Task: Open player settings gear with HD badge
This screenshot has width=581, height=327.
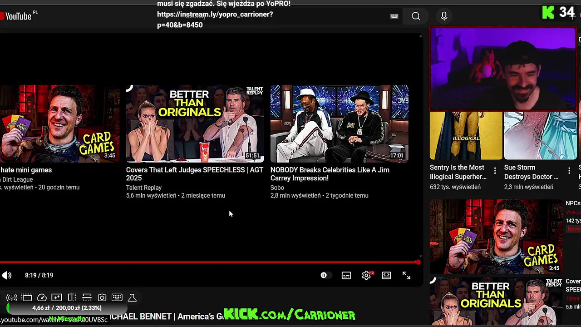Action: 367,275
